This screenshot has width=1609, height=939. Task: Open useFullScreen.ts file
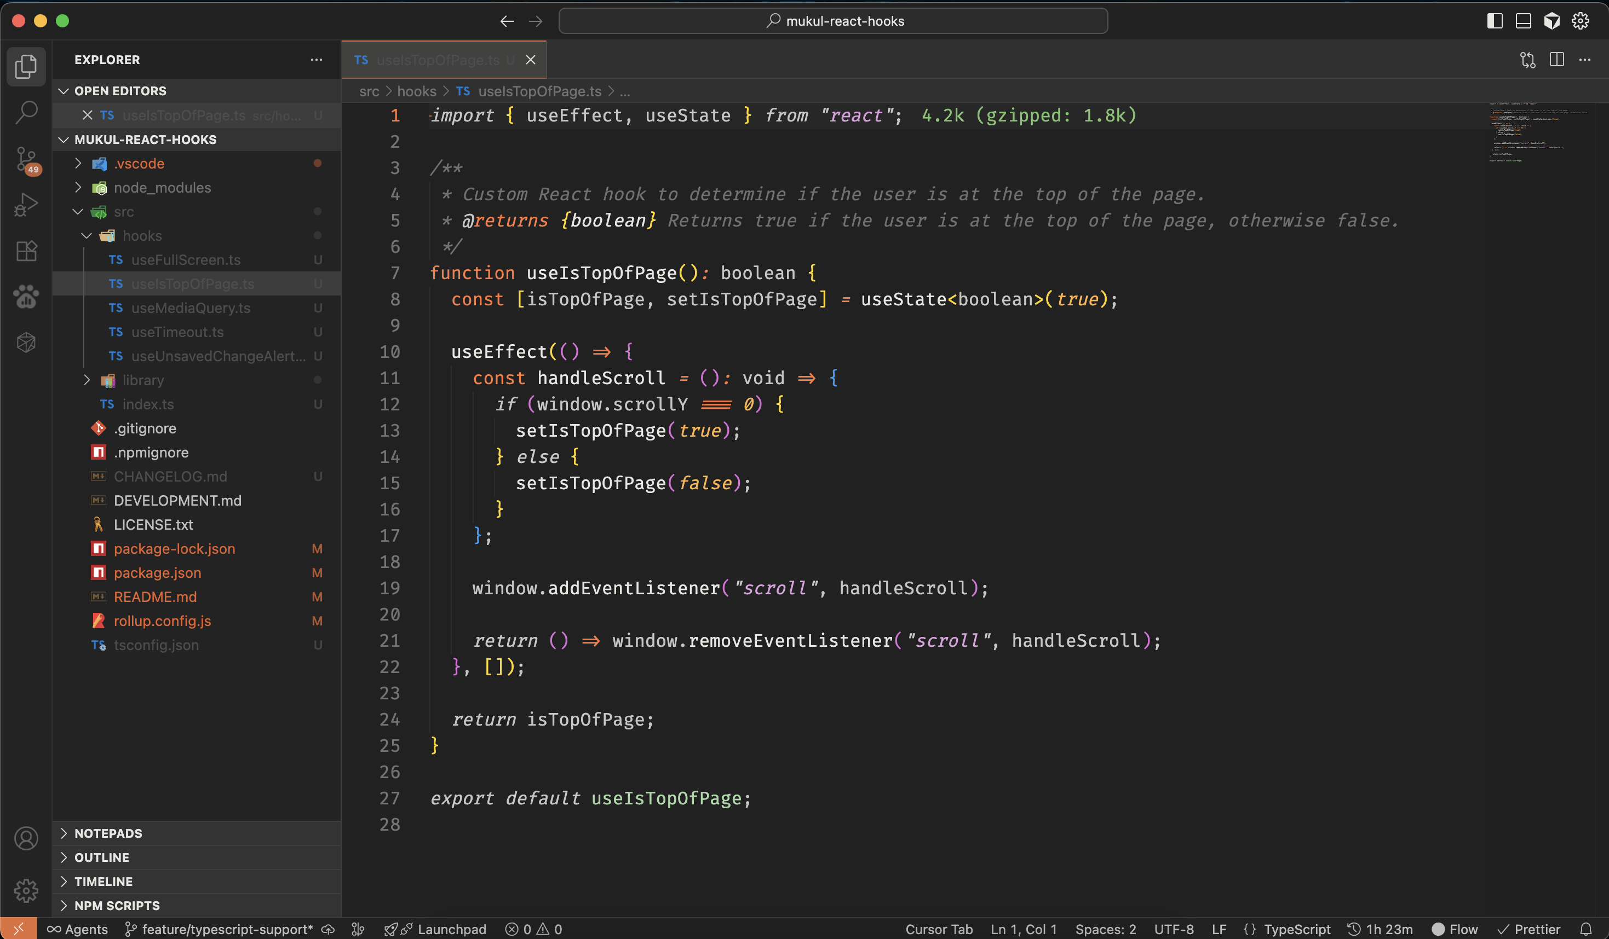click(x=197, y=259)
